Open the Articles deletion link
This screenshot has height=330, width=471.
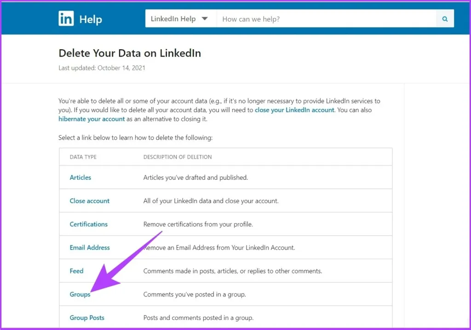coord(80,177)
